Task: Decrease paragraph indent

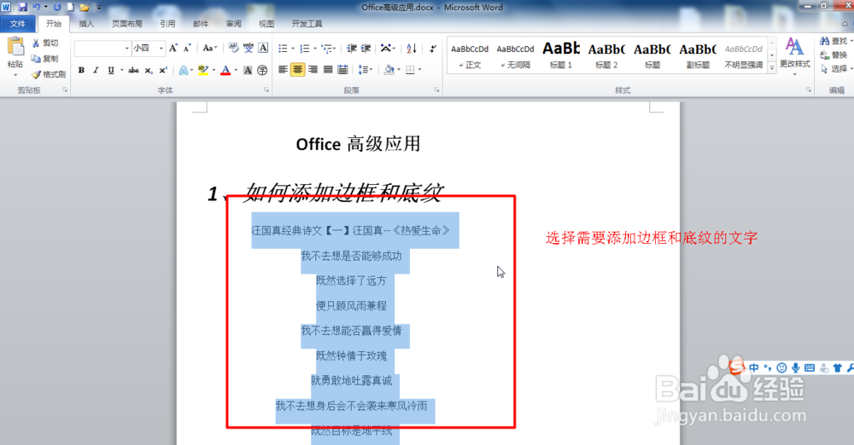Action: [352, 49]
